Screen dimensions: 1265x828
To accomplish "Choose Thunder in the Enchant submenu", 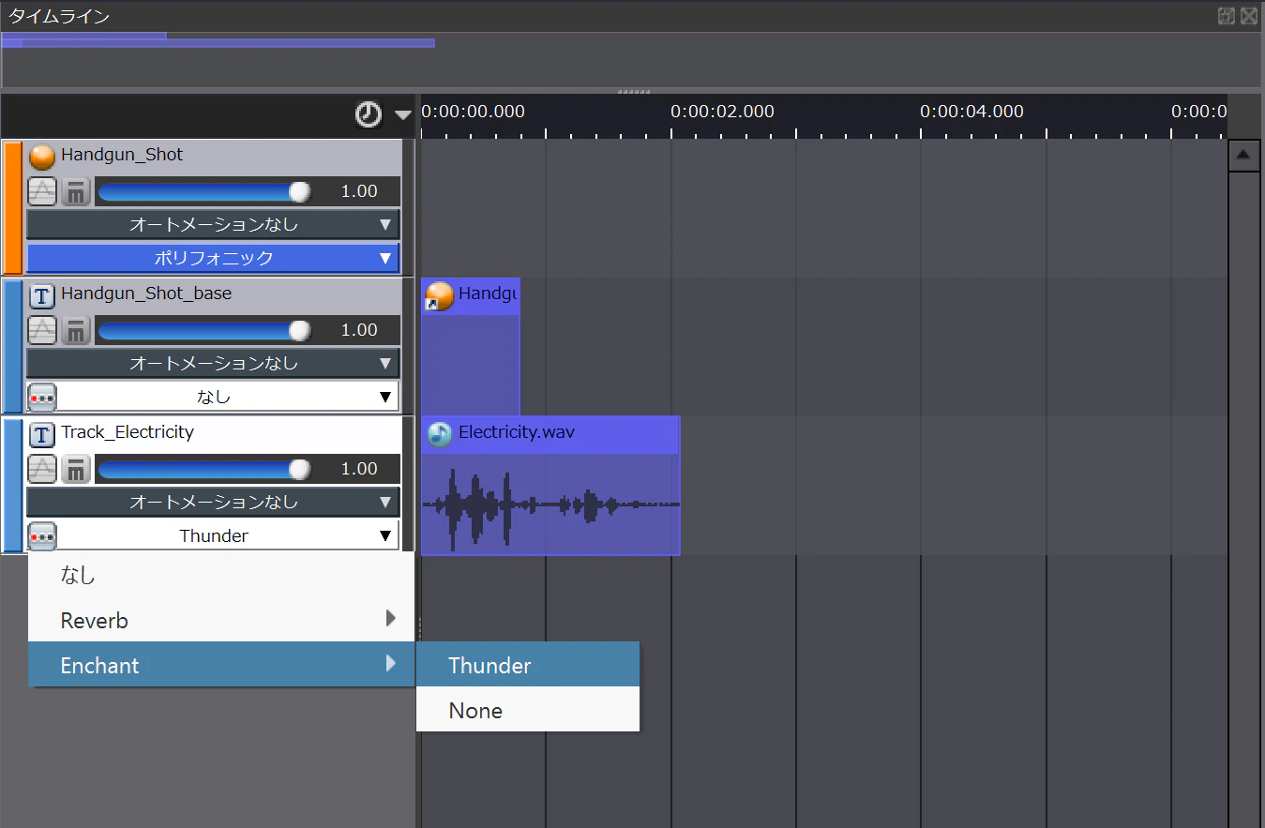I will [528, 665].
